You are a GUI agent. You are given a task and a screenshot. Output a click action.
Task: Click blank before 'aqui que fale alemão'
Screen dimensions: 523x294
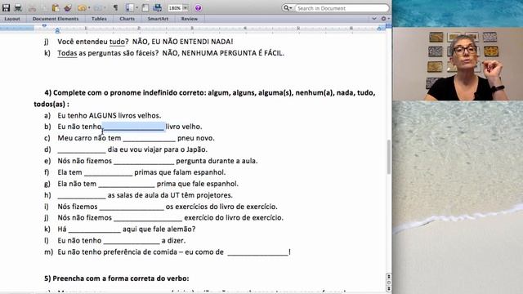tap(95, 229)
